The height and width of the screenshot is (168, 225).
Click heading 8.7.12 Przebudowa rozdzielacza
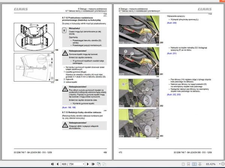tap(81, 19)
